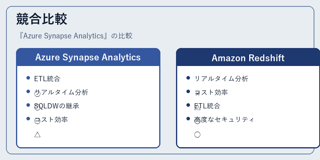Click the triangle symbol overlapping Redshift ETL統合

pyautogui.click(x=197, y=107)
